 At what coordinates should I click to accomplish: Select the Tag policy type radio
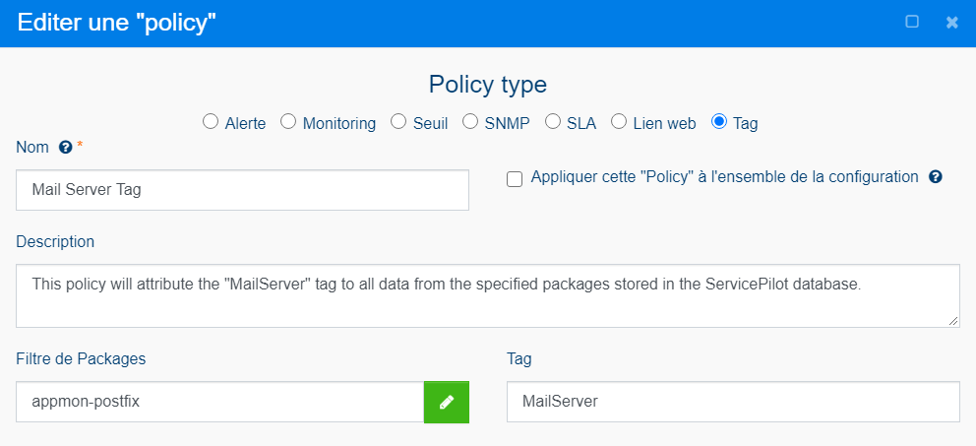pyautogui.click(x=719, y=121)
